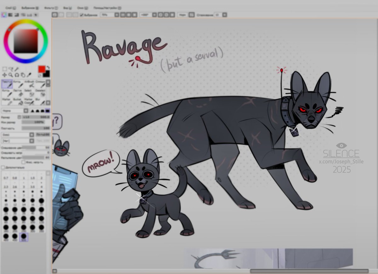Show the color wheel panel
Image resolution: width=378 pixels, height=274 pixels.
[4, 14]
